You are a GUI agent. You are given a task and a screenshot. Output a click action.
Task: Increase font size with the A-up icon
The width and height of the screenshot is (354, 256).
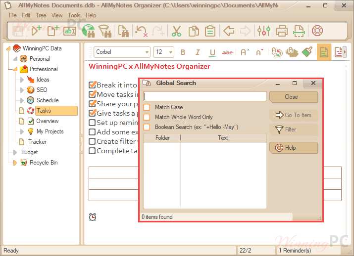[245, 52]
